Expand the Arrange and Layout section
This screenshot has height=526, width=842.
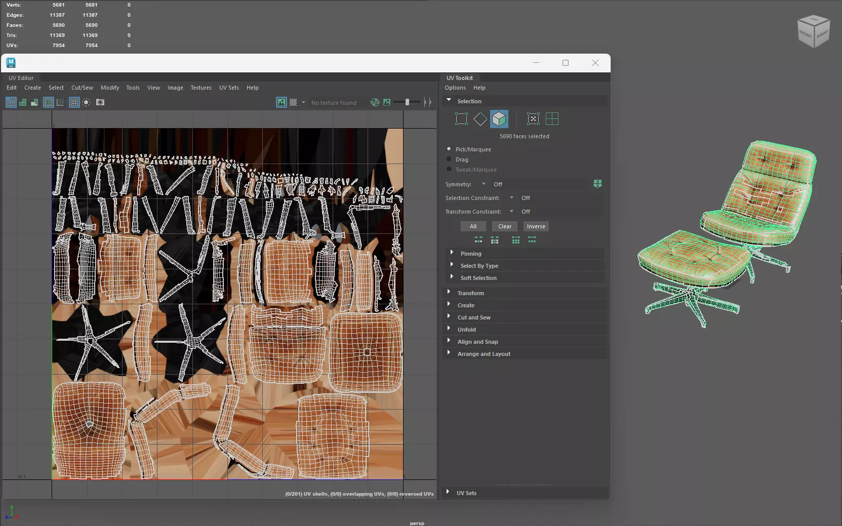click(449, 353)
